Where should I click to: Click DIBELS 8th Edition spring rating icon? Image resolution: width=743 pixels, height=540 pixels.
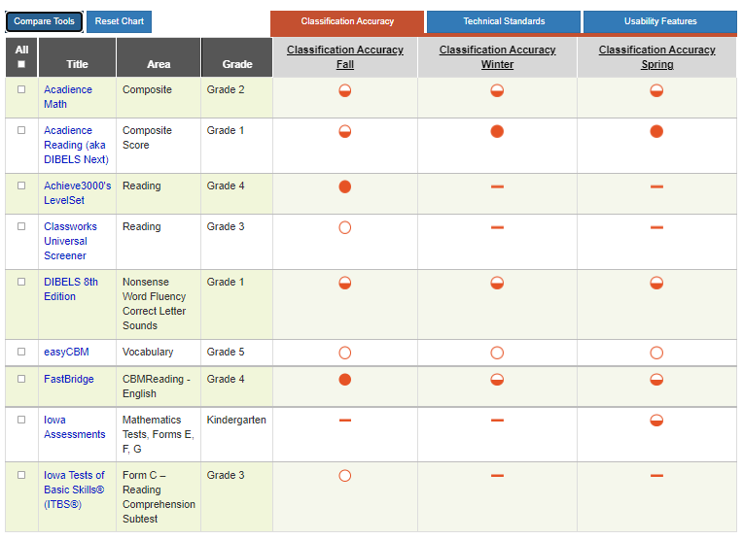[656, 283]
